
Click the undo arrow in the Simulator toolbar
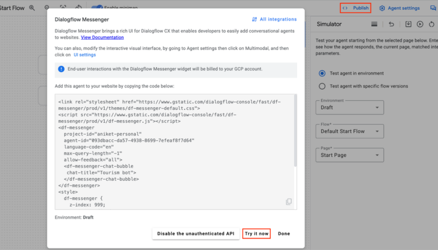pyautogui.click(x=391, y=24)
